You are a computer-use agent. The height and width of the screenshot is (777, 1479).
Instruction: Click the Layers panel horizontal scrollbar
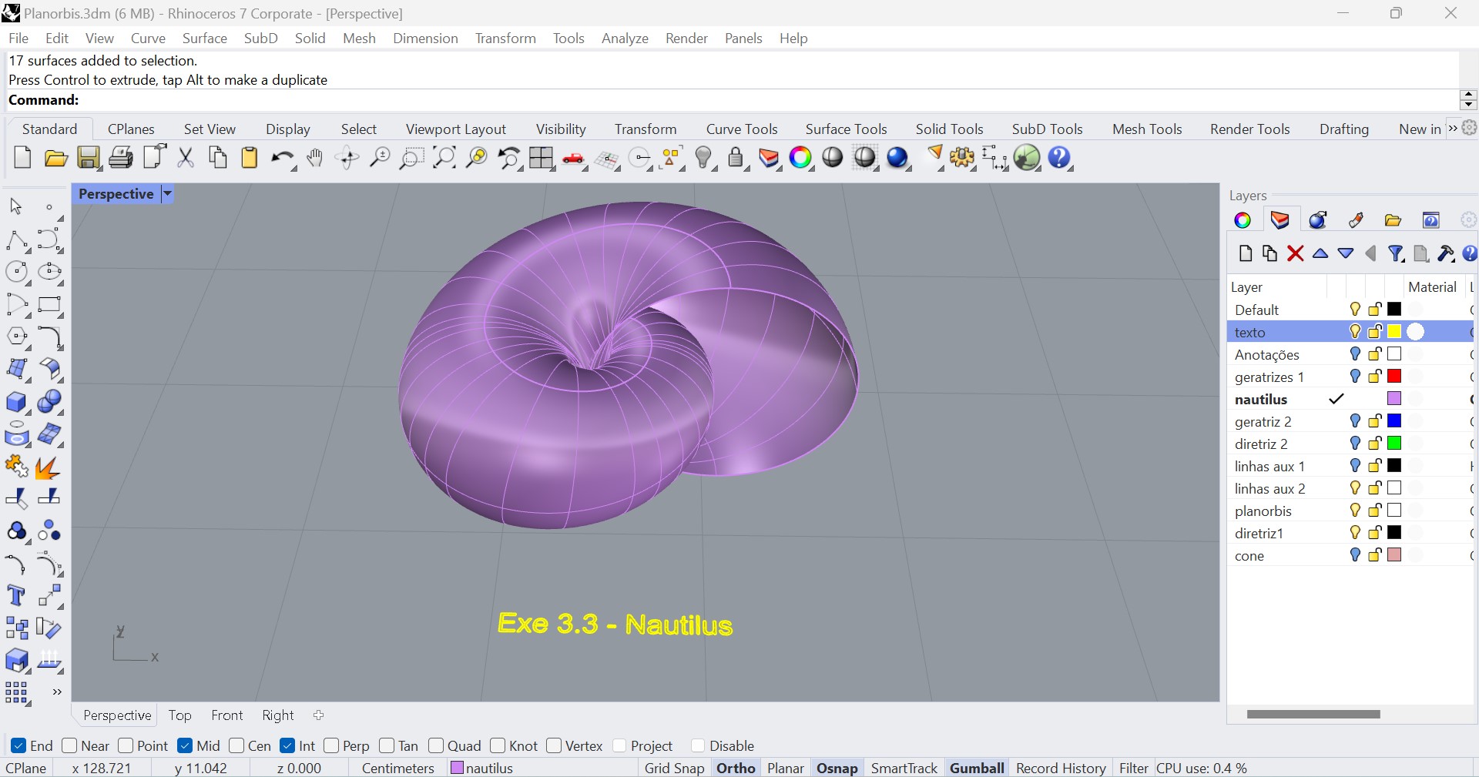click(1313, 714)
